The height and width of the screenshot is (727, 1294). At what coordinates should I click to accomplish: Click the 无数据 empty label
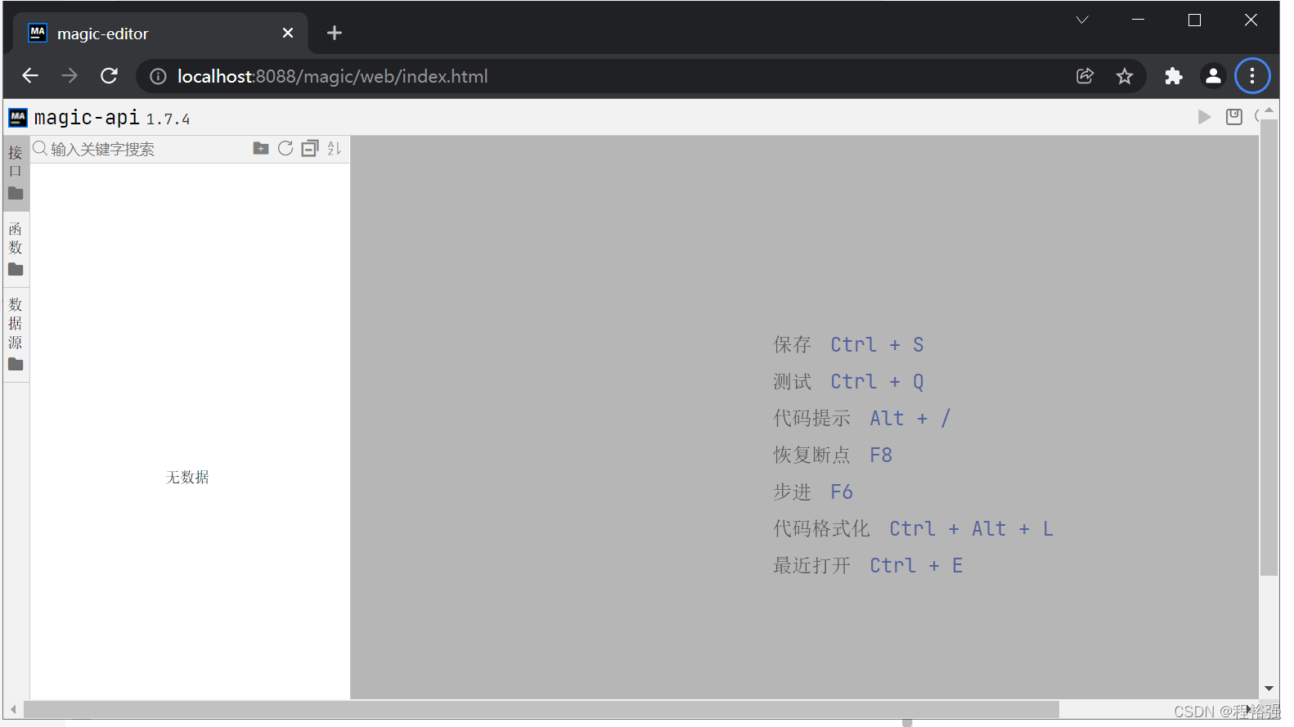tap(187, 478)
